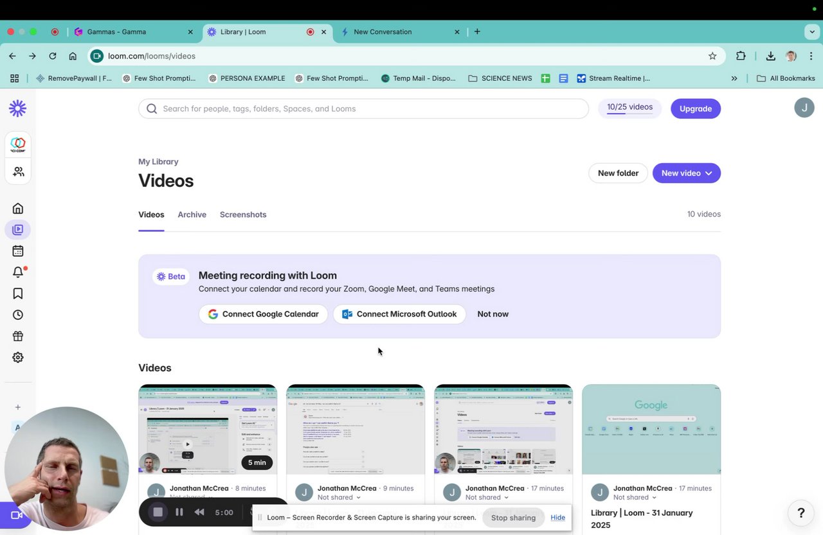Screen dimensions: 823x535
Task: Click the Upgrade button
Action: (696, 109)
